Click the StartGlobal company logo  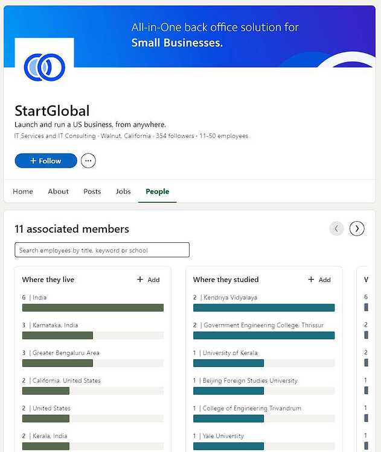pos(45,67)
